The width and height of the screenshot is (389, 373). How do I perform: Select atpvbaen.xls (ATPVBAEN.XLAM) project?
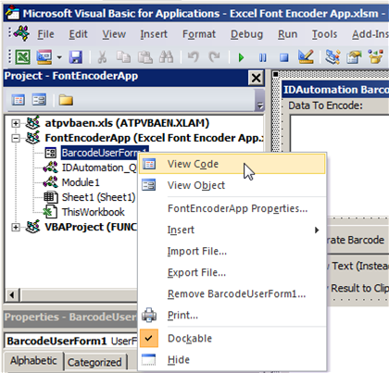127,123
